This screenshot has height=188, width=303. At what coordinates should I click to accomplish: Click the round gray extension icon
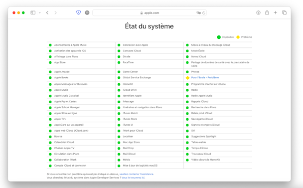[87, 13]
